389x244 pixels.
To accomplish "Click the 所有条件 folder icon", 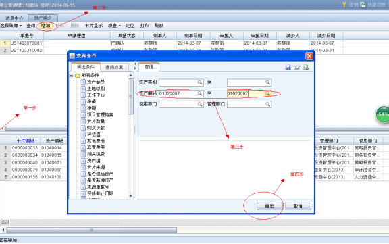I will [x=78, y=75].
